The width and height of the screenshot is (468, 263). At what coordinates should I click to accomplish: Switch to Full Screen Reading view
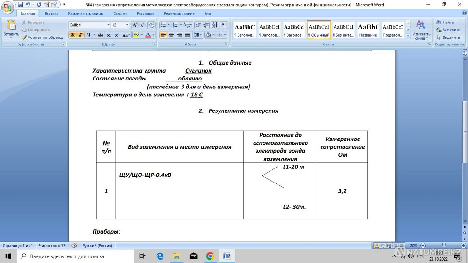tap(383, 245)
